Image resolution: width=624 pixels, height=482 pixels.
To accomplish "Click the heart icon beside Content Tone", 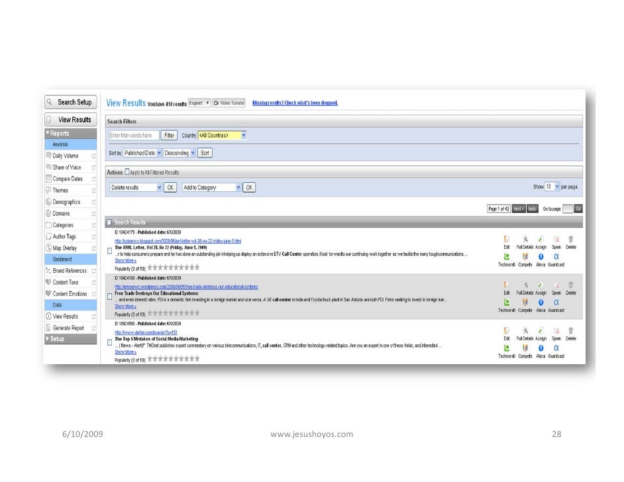I will click(48, 282).
